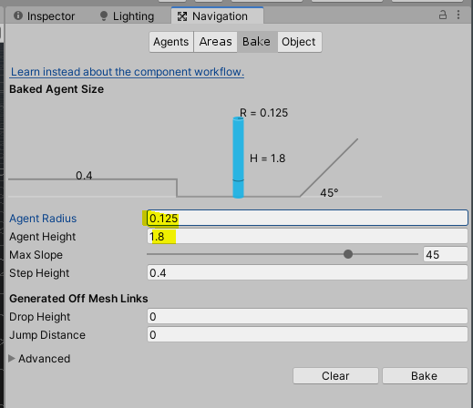Switch to the Inspector tab
This screenshot has width=473, height=408.
[45, 16]
